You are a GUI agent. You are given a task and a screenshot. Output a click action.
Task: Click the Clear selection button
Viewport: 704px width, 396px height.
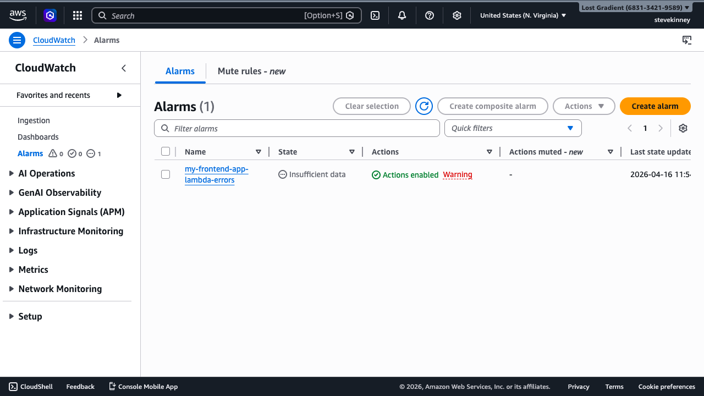click(372, 106)
